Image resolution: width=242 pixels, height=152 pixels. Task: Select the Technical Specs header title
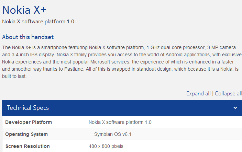coord(28,108)
